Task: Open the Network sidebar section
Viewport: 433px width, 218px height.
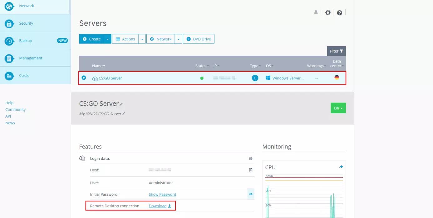Action: (x=35, y=7)
